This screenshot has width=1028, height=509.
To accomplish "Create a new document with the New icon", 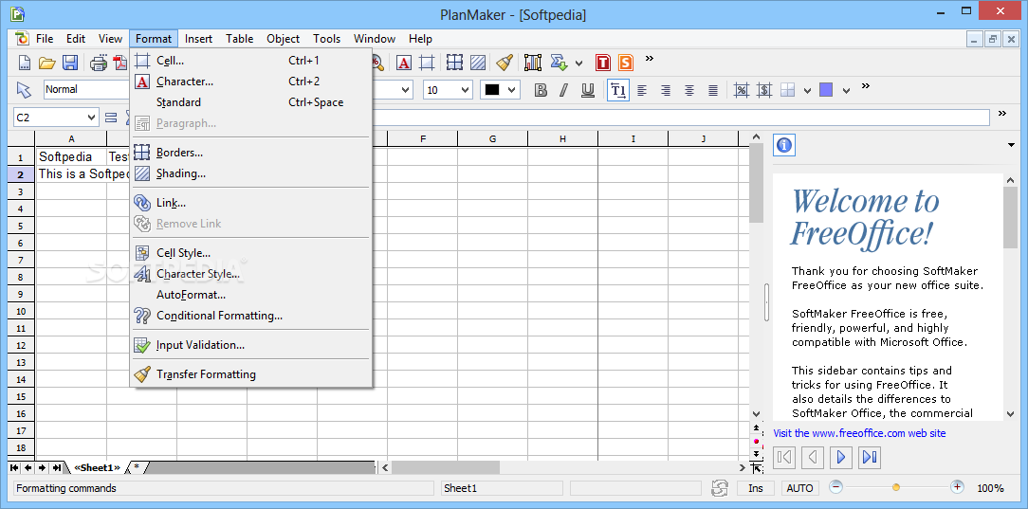I will click(25, 63).
